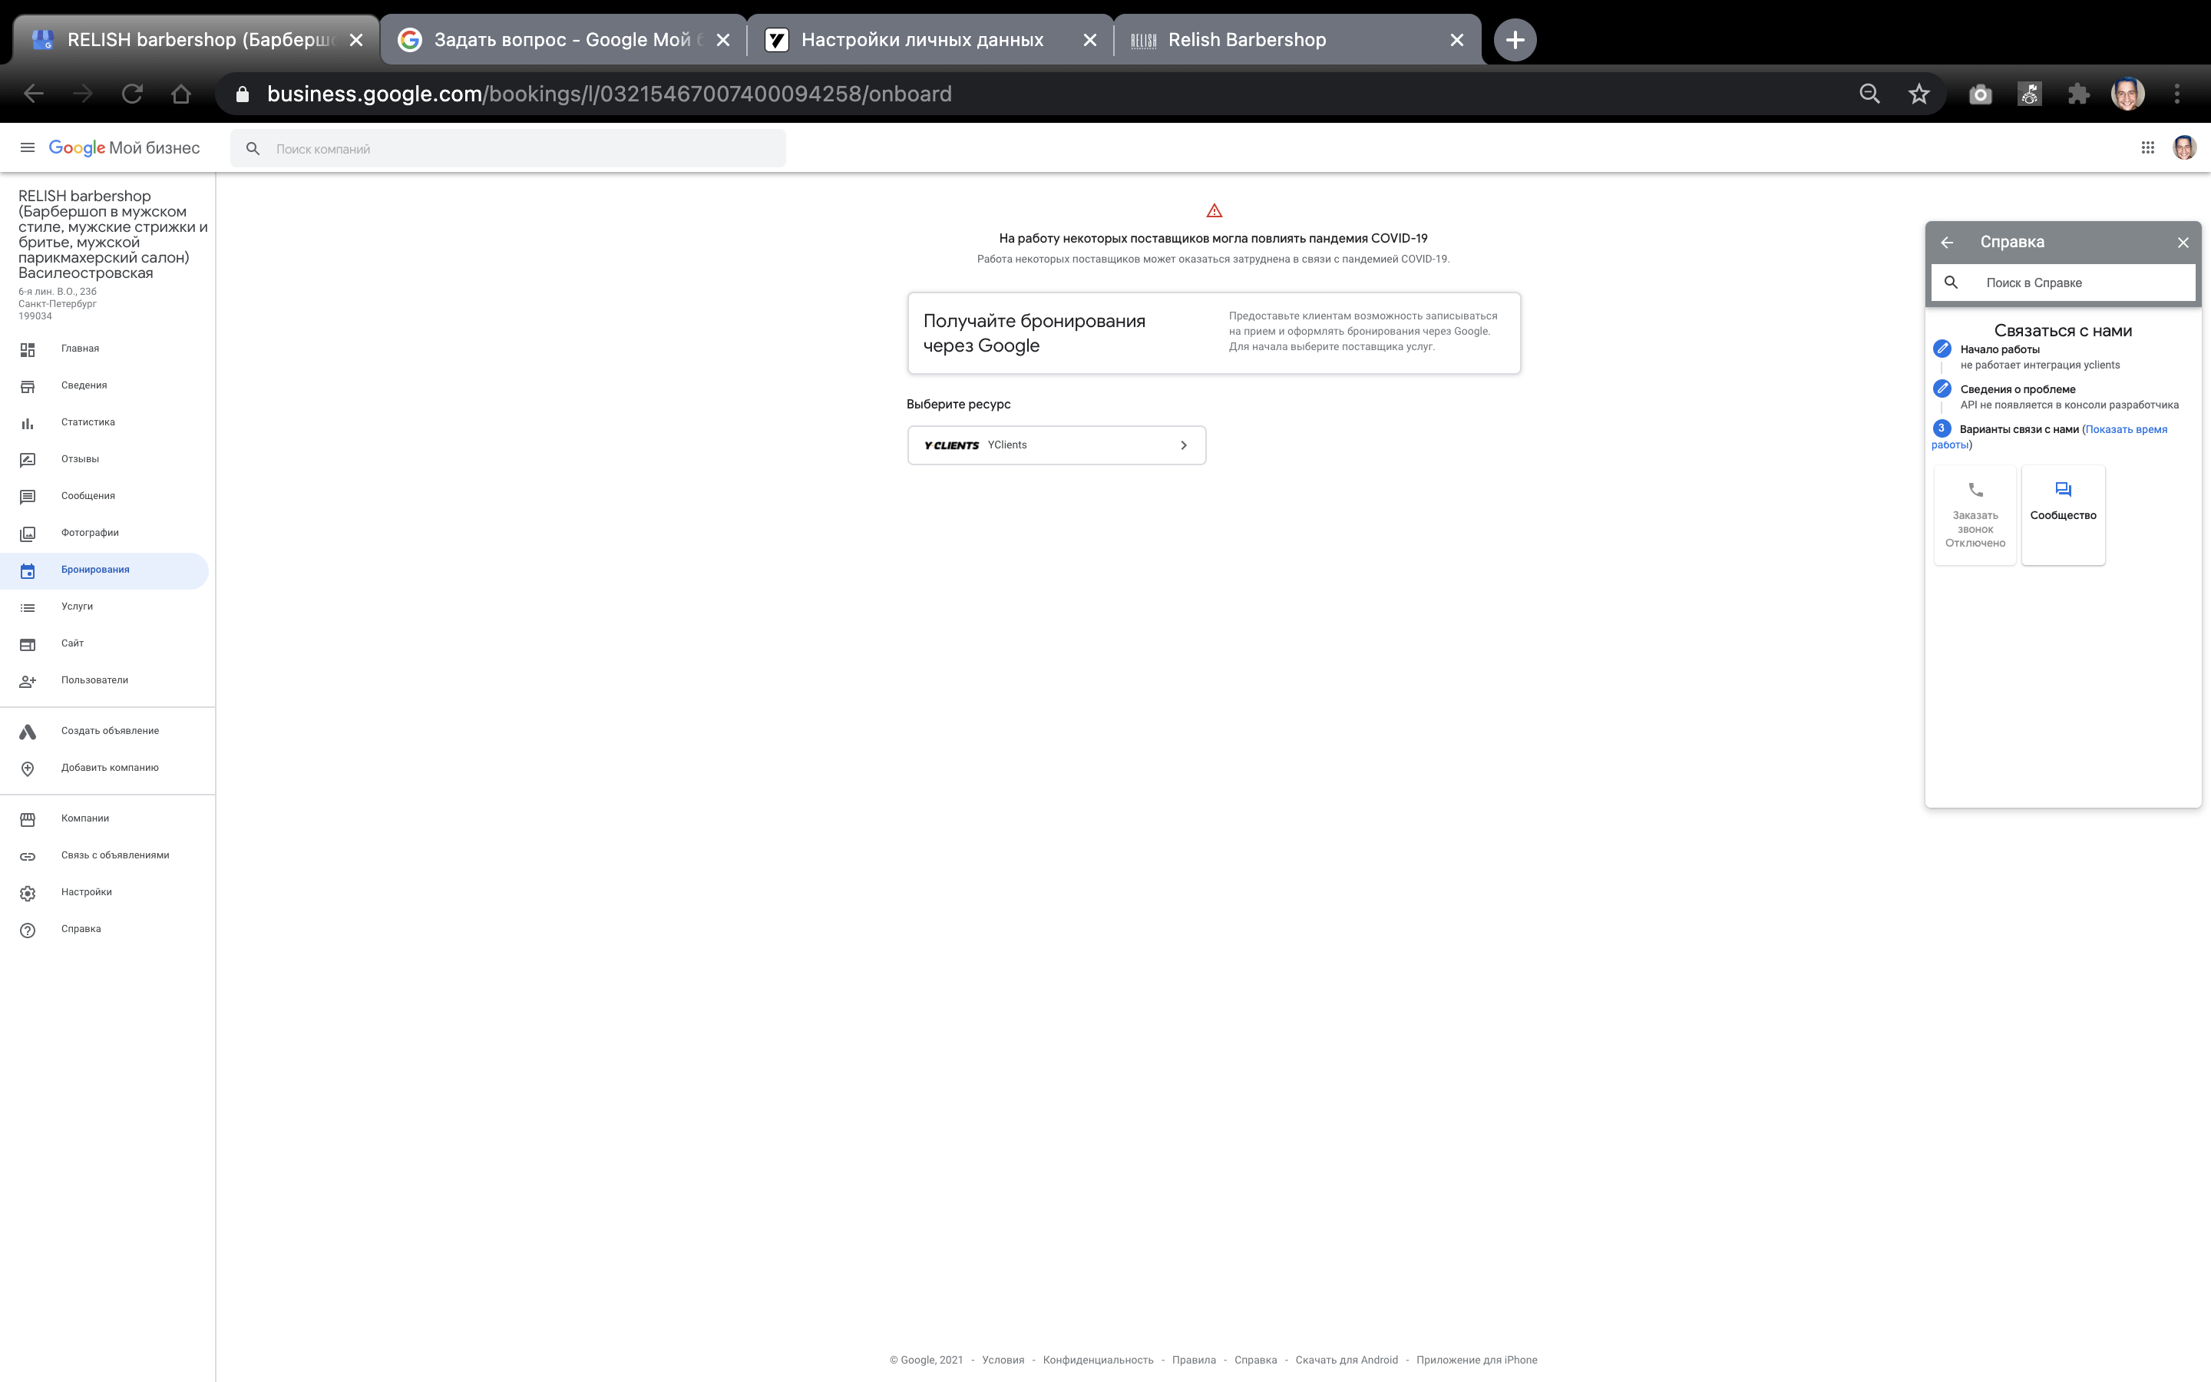Open the Справка (Help) search field
The height and width of the screenshot is (1382, 2211).
(x=2066, y=282)
